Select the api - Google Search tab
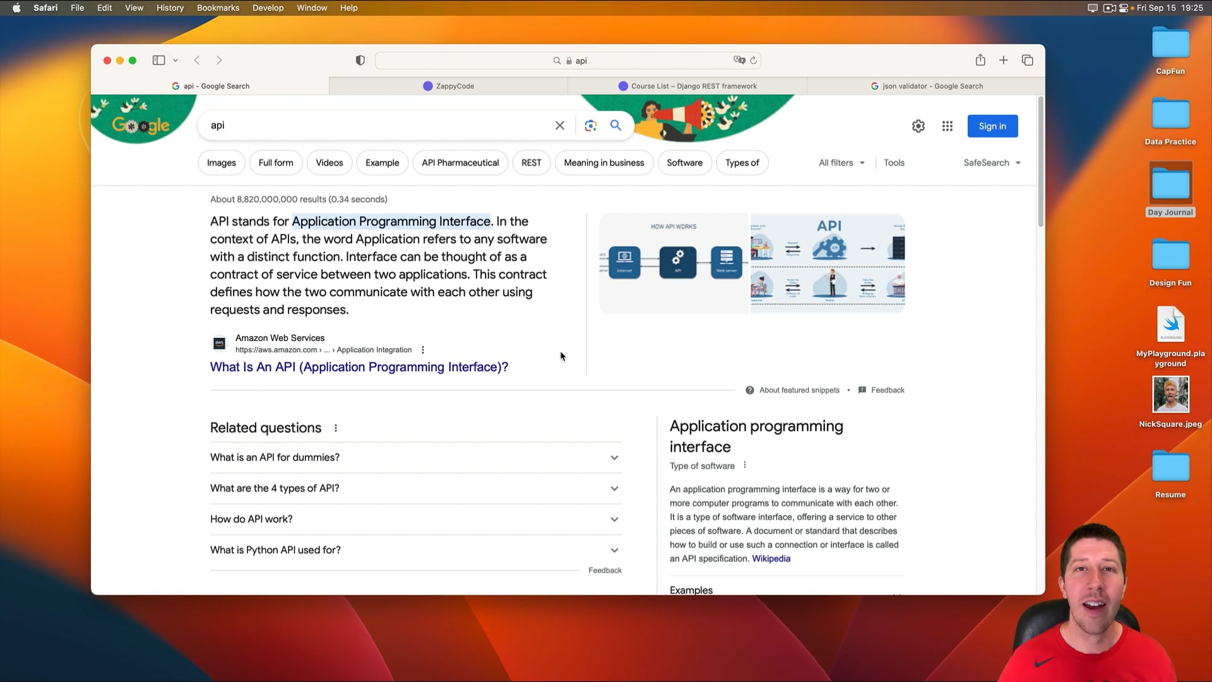 (x=210, y=86)
